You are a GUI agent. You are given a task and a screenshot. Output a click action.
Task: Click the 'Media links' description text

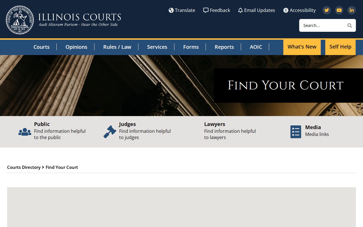(317, 134)
